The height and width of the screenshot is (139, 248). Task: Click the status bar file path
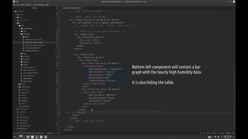28,133
